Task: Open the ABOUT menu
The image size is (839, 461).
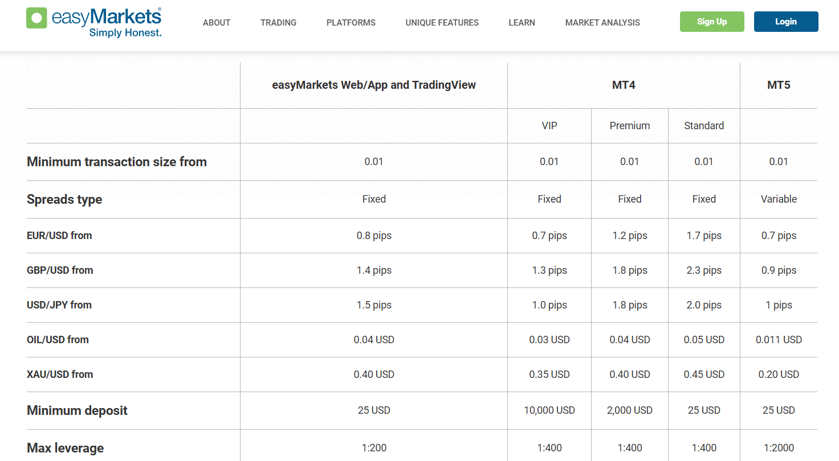Action: tap(217, 23)
